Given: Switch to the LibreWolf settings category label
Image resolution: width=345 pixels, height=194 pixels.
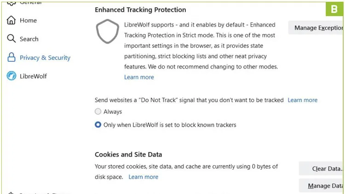Looking at the screenshot, I should pyautogui.click(x=33, y=76).
